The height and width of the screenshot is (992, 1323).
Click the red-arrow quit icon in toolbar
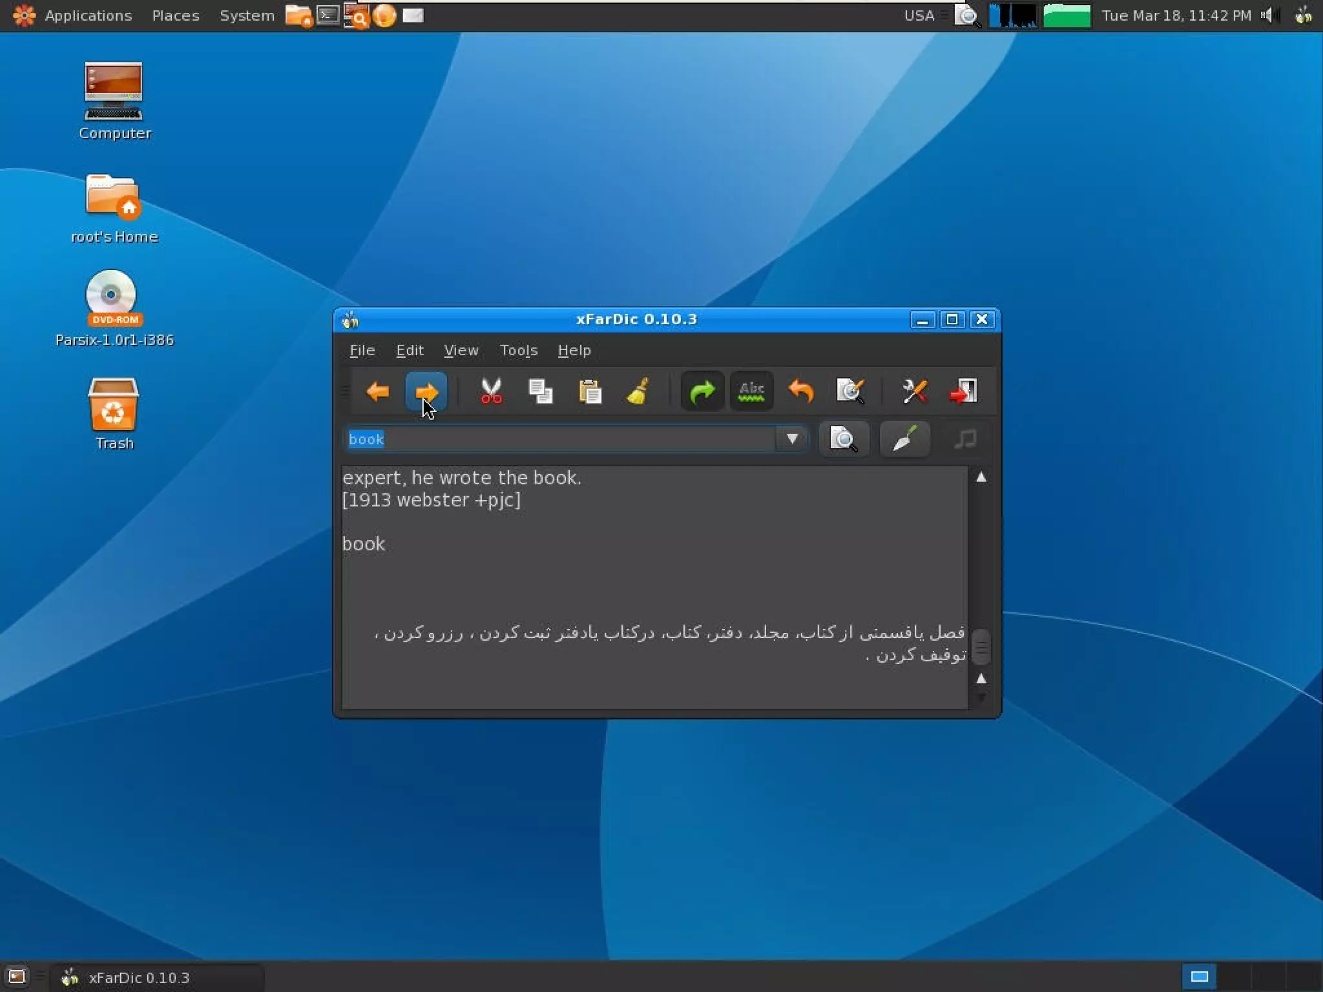[x=963, y=391]
